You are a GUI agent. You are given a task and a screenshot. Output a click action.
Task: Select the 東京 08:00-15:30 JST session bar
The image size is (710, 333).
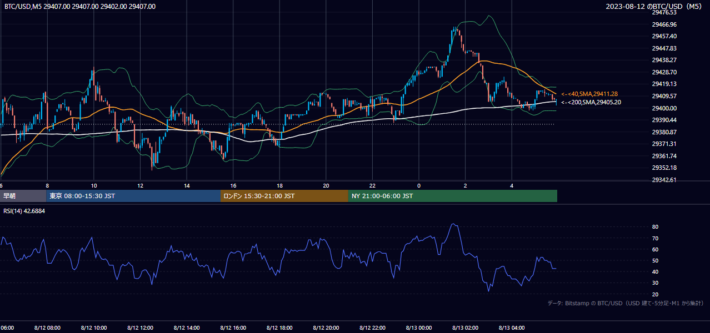tap(133, 196)
